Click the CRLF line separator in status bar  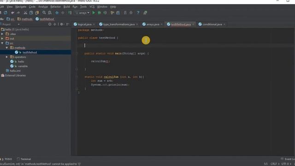coord(275,164)
